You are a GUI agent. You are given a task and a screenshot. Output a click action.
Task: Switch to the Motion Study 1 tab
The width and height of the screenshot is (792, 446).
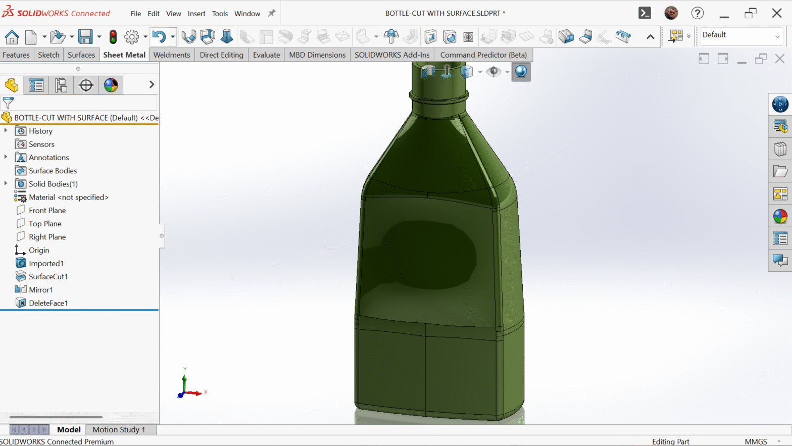tap(119, 429)
